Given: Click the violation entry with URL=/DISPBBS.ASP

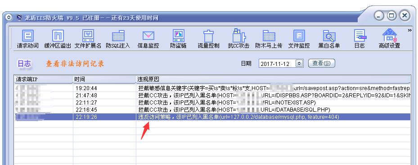Looking at the screenshot, I should pos(274,96).
